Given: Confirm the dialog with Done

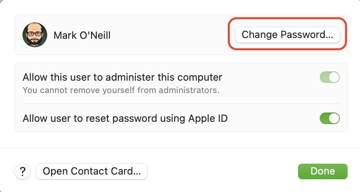Looking at the screenshot, I should pyautogui.click(x=322, y=171).
